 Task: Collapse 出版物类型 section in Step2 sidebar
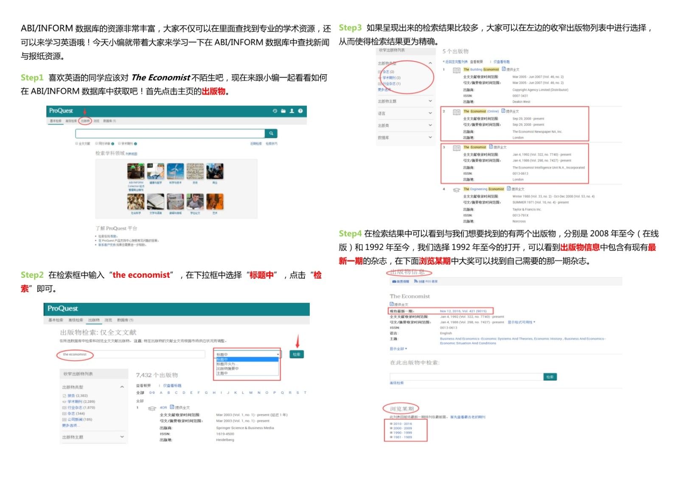click(122, 387)
